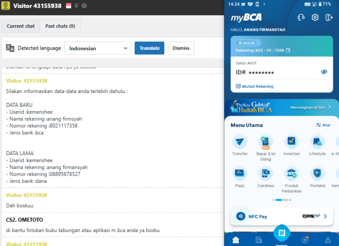Click the translate language icon

point(10,48)
